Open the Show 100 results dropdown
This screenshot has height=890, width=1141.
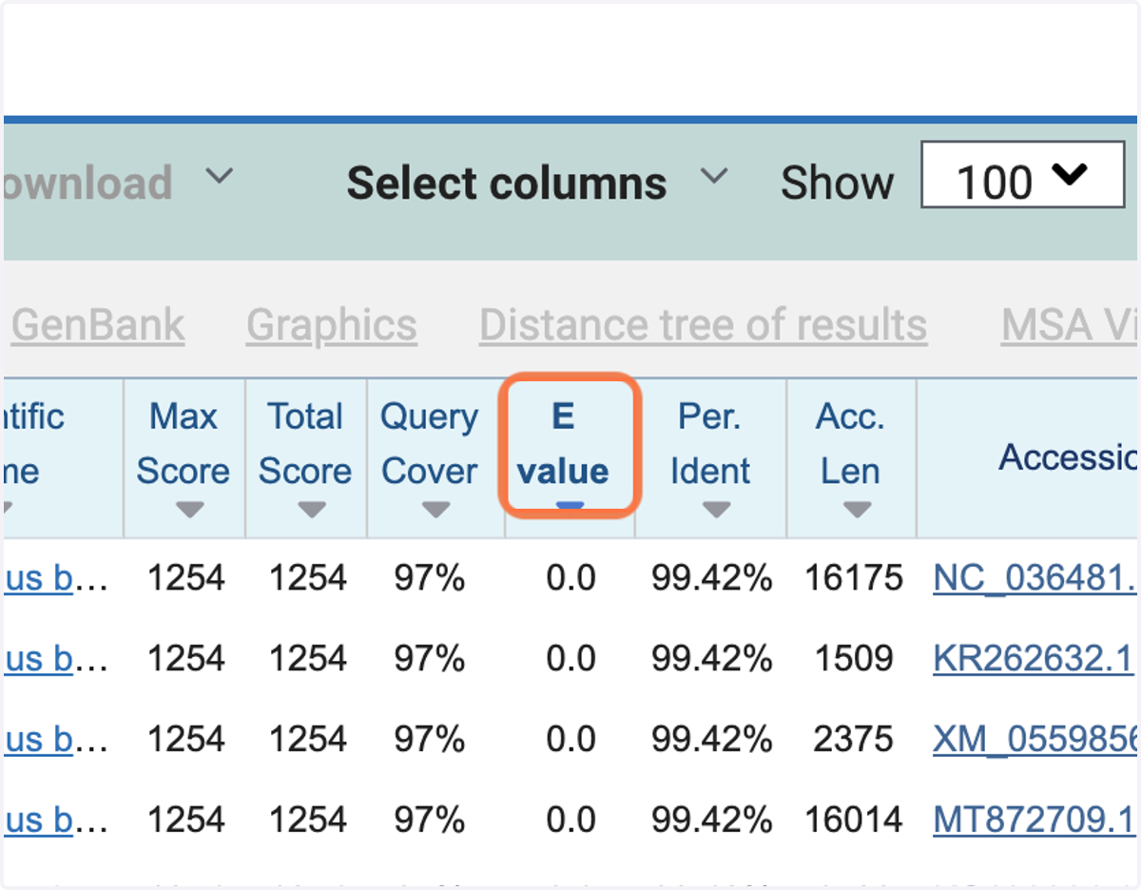coord(1022,175)
